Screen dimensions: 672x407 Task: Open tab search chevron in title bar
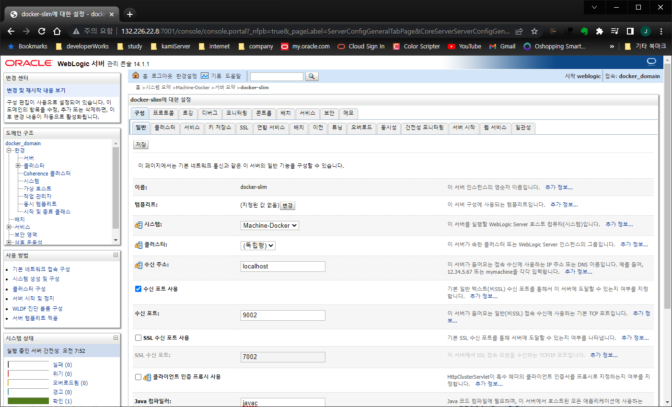tap(594, 7)
